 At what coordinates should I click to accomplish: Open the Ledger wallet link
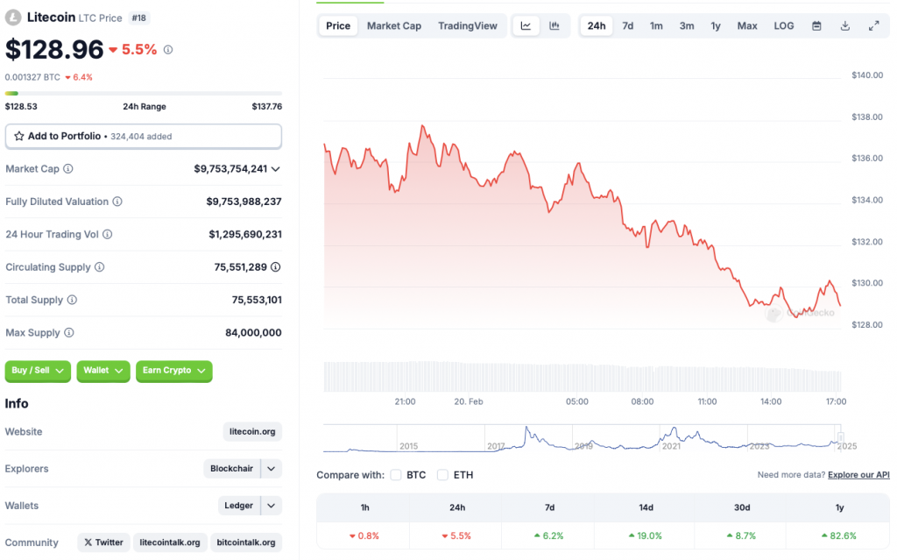point(238,506)
